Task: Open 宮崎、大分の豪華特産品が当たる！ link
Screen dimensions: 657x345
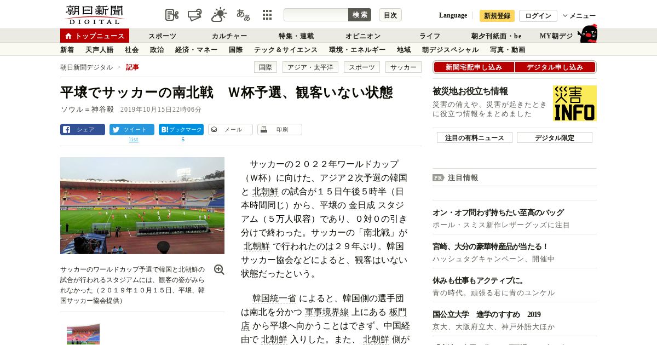Action: (x=491, y=246)
